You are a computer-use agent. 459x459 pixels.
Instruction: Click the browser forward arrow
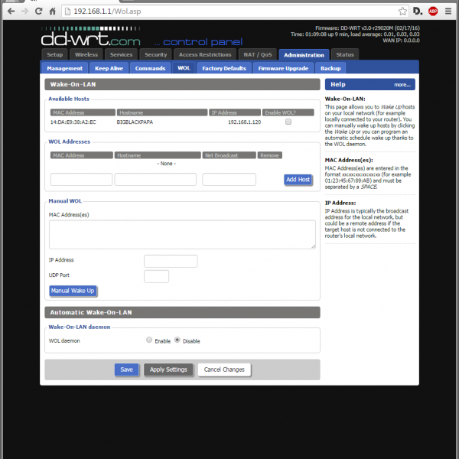tap(27, 11)
